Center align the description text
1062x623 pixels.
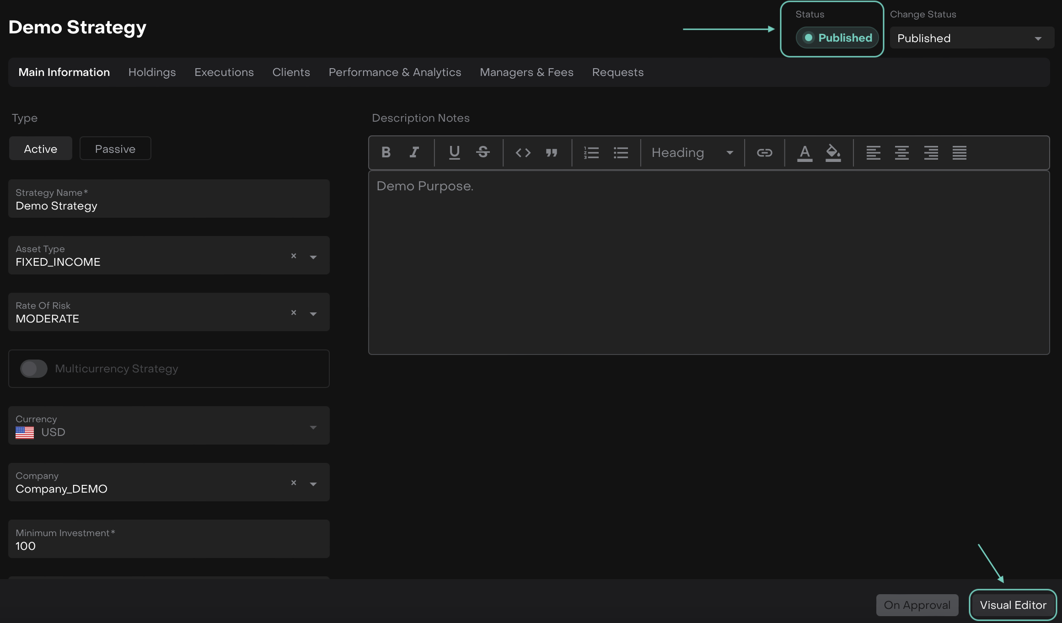[x=902, y=152]
